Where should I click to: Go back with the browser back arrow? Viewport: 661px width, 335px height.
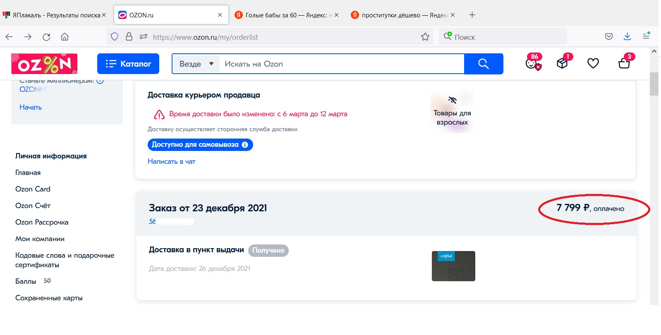[x=9, y=37]
